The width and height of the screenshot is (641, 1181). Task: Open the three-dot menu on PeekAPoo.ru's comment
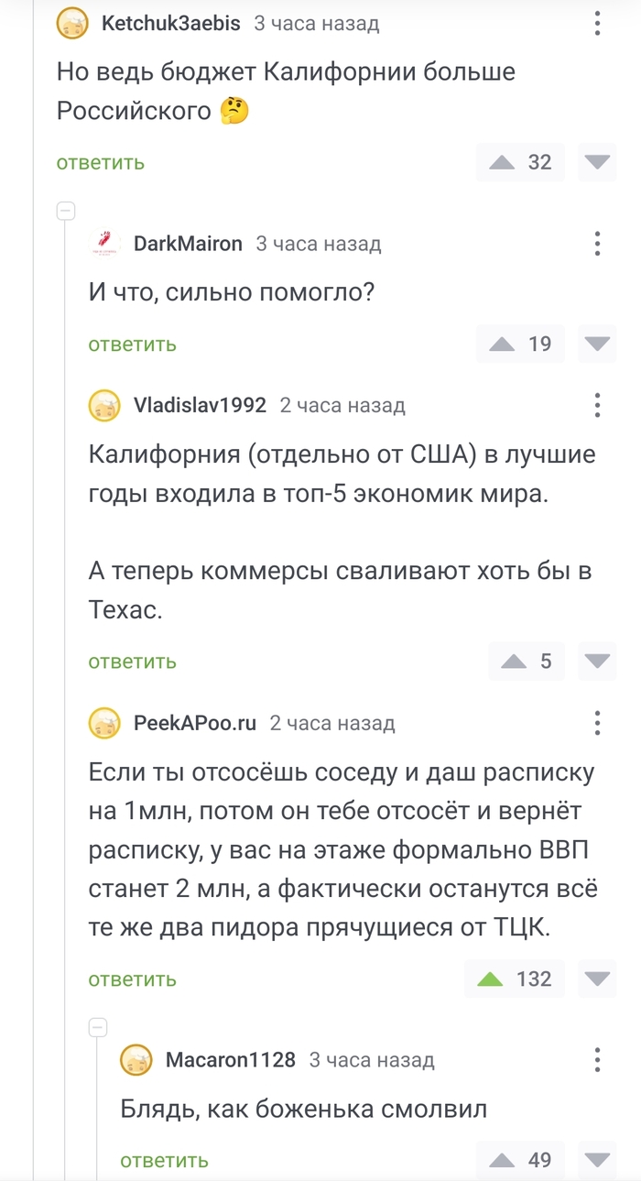[x=596, y=723]
